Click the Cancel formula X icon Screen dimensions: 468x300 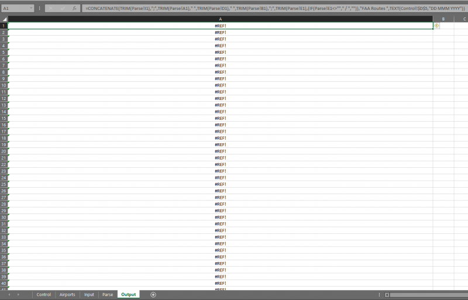(50, 8)
